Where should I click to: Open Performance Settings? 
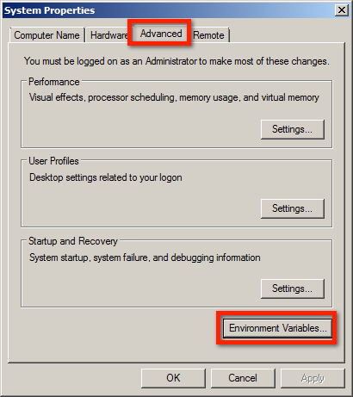(293, 129)
